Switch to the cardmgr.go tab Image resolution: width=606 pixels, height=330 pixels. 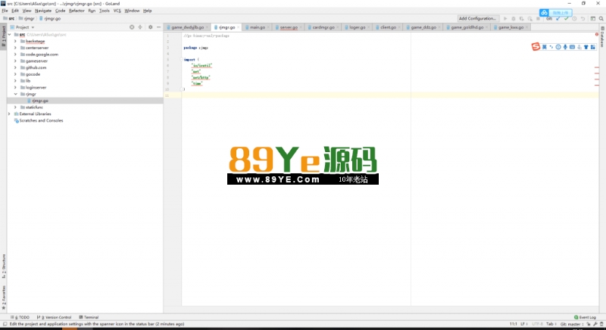click(x=323, y=27)
